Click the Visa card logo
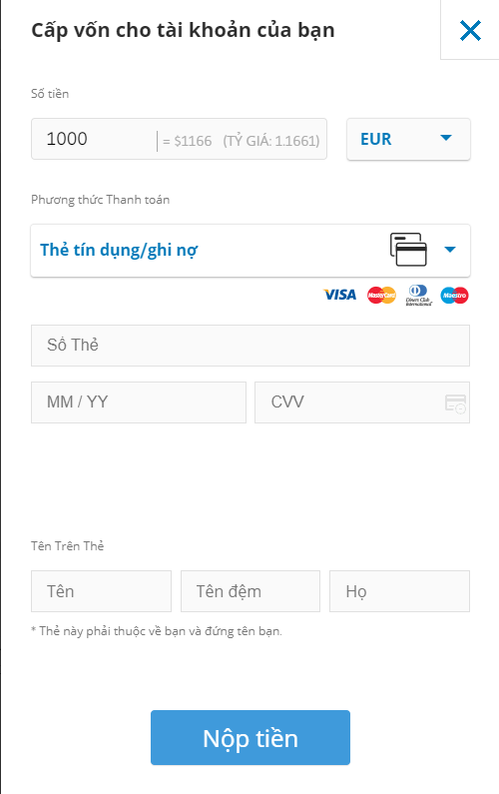 pyautogui.click(x=340, y=295)
